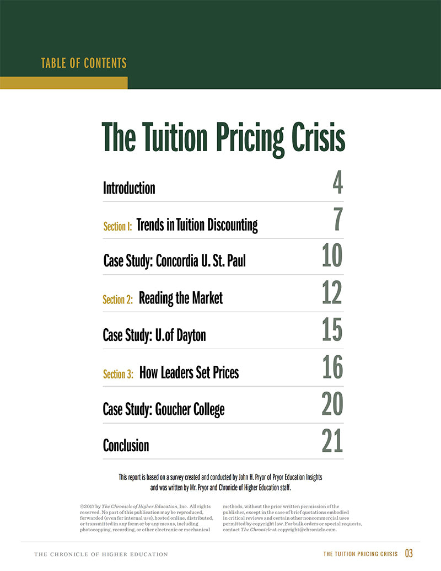Jump to the Conclusion entry
This screenshot has width=441, height=571.
coord(126,445)
